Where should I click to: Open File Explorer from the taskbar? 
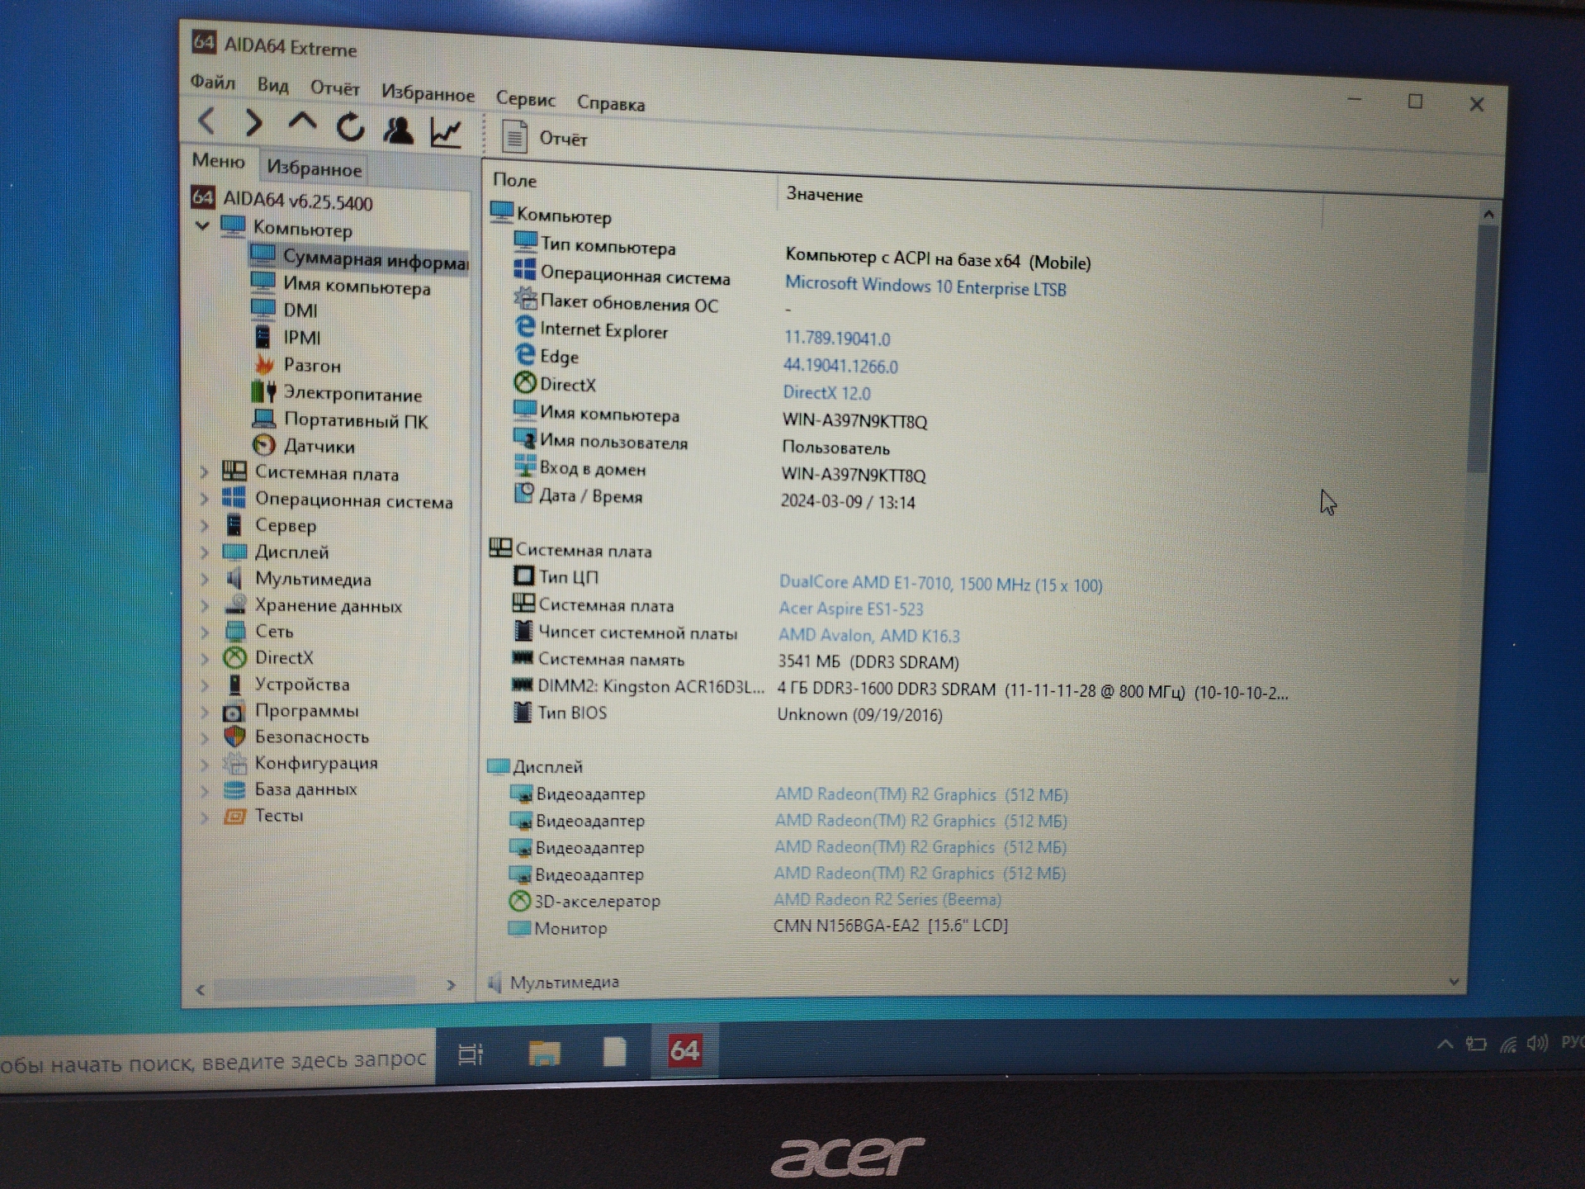pyautogui.click(x=544, y=1053)
